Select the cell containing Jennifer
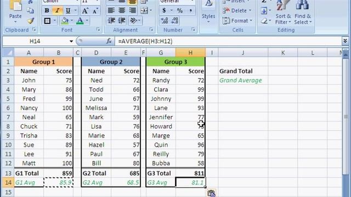Viewport: 351px width, 197px height. [161, 117]
